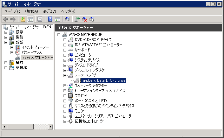The width and height of the screenshot is (224, 138).
Task: Expand the 記憶域 node in left tree
Action: (x=6, y=68)
